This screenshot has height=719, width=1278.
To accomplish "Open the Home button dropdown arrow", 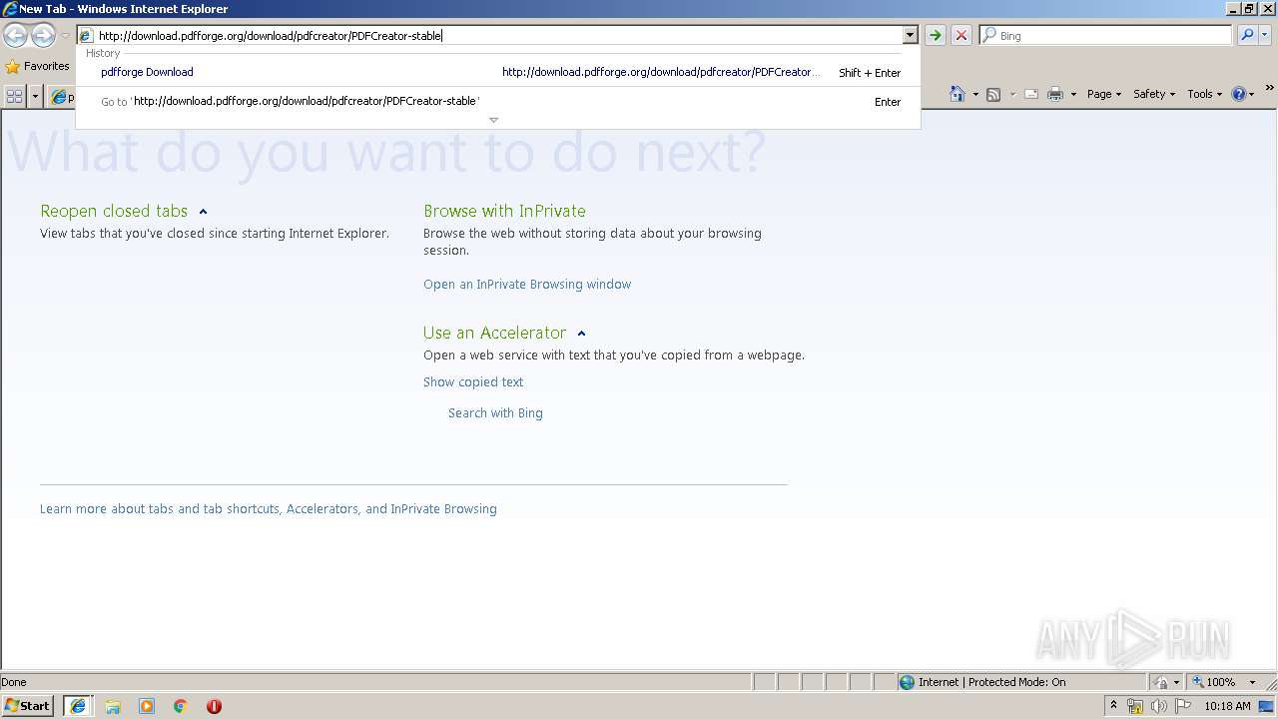I will [975, 94].
